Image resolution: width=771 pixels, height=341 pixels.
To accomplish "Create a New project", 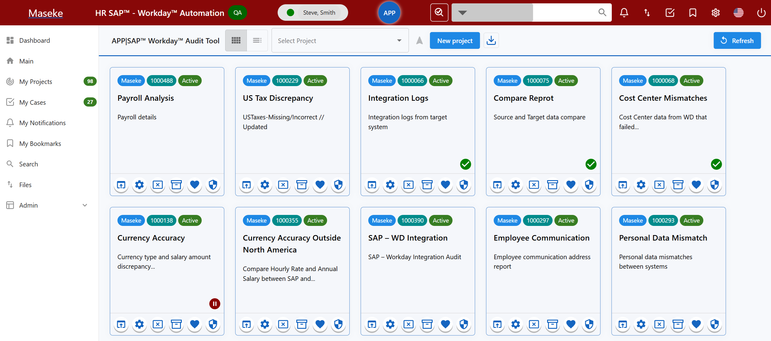I will [x=454, y=40].
